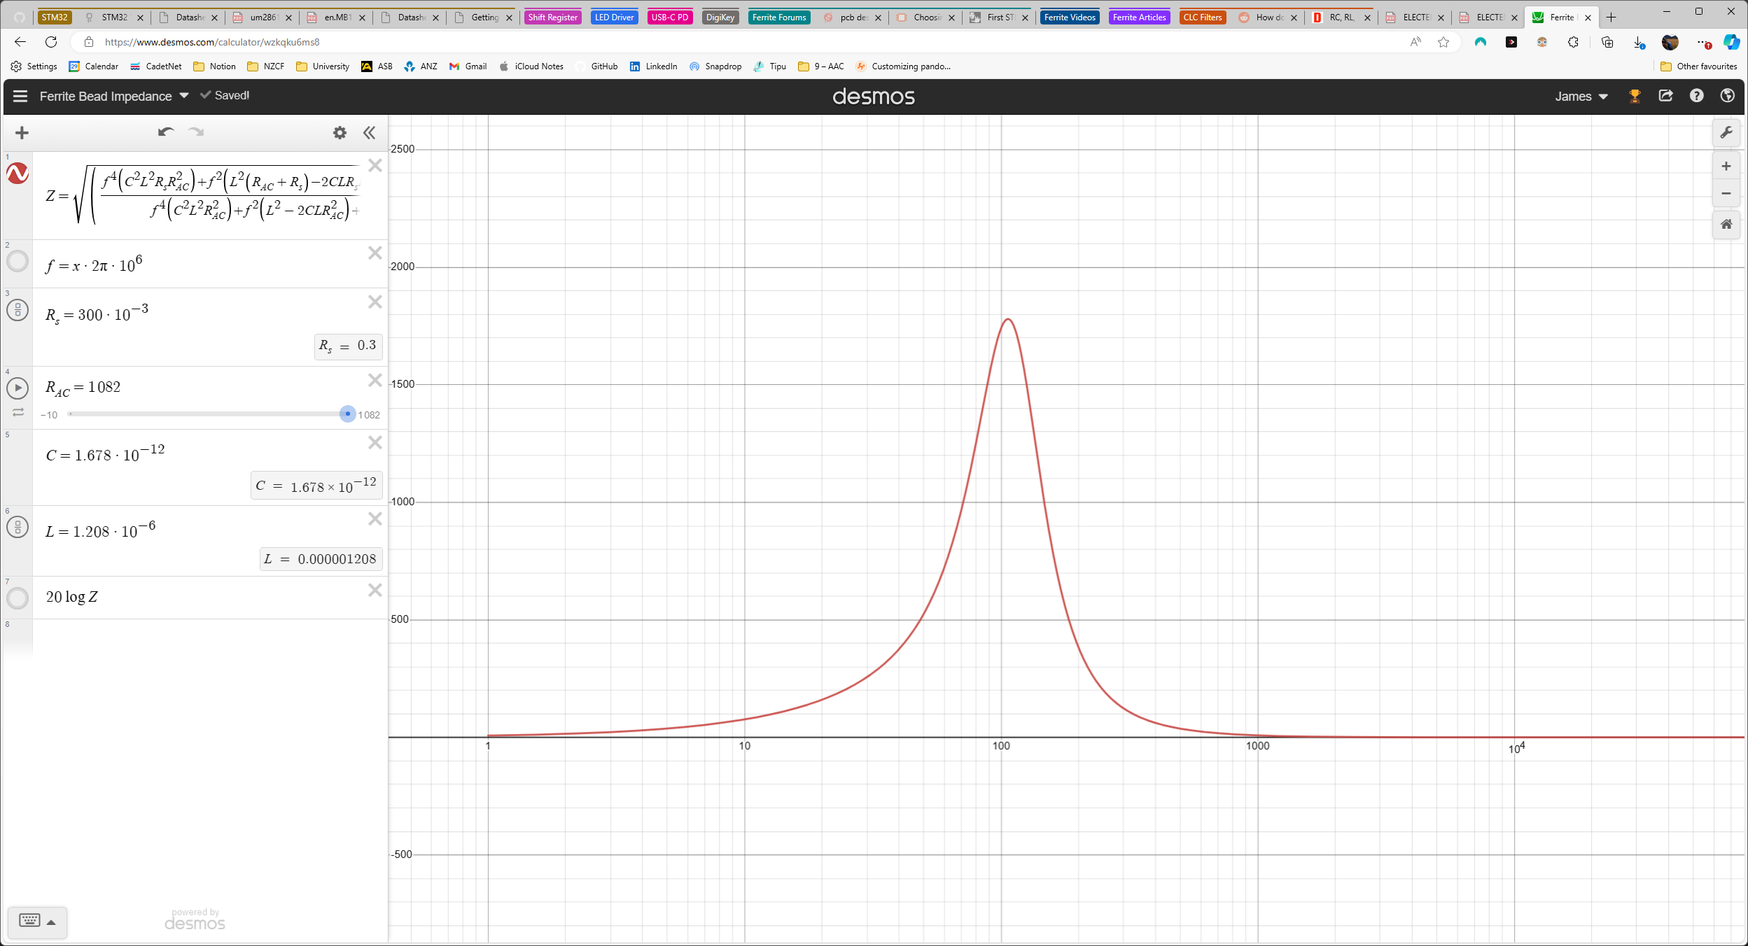The height and width of the screenshot is (946, 1748).
Task: Refresh the Desmos page
Action: click(51, 42)
